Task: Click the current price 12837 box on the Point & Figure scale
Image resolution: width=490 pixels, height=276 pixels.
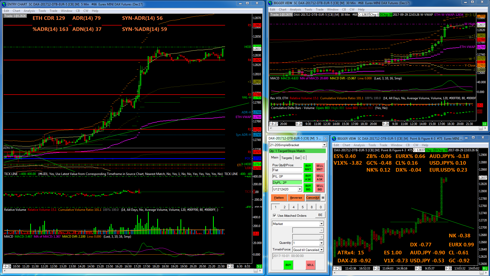Action: click(483, 178)
